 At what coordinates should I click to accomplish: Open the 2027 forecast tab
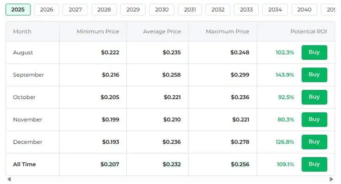(x=75, y=10)
